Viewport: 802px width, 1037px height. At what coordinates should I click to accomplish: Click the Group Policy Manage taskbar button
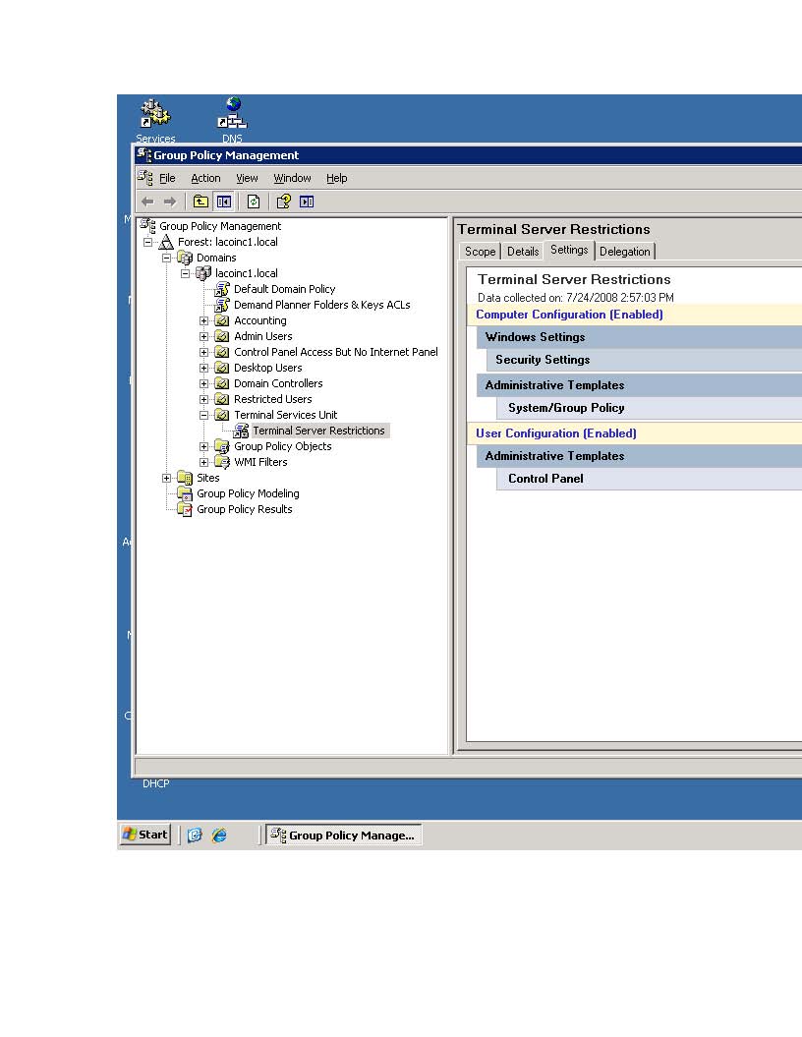click(344, 835)
